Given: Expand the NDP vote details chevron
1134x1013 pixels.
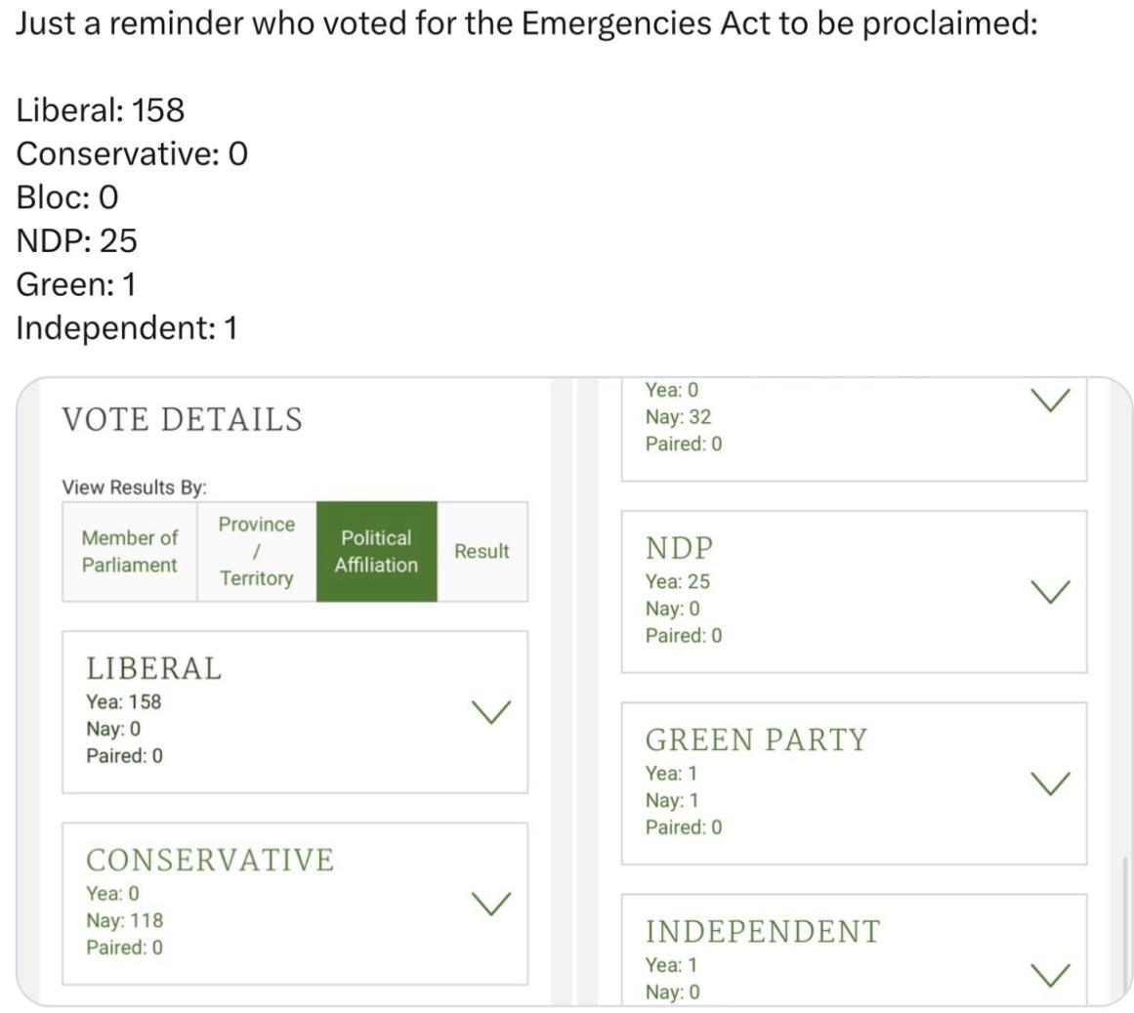Looking at the screenshot, I should click(1051, 591).
